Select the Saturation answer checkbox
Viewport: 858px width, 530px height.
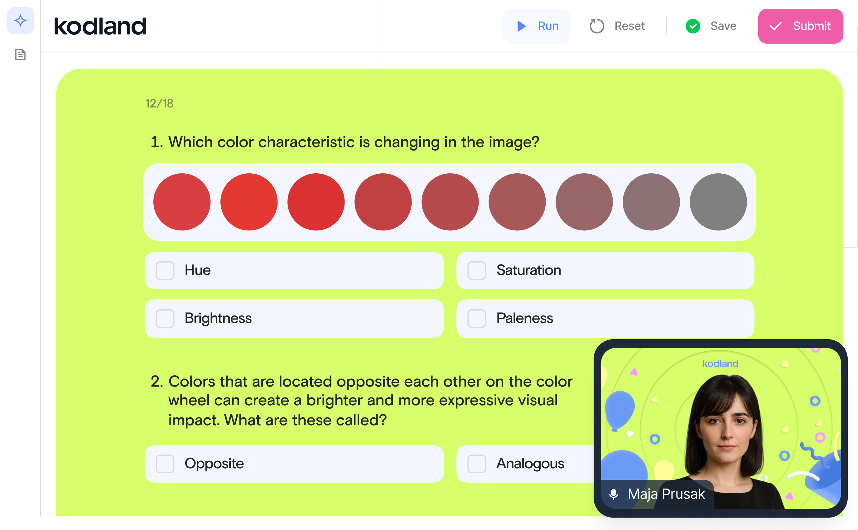pos(477,271)
